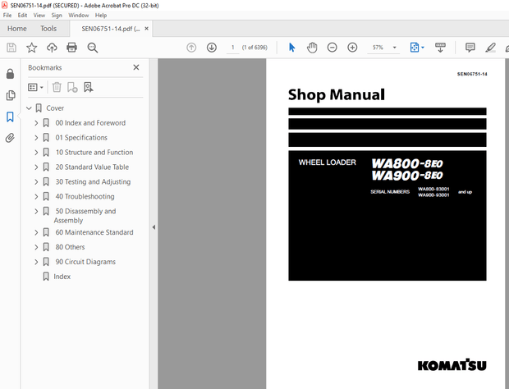Switch to the Tools tab
The width and height of the screenshot is (509, 389).
(x=48, y=29)
